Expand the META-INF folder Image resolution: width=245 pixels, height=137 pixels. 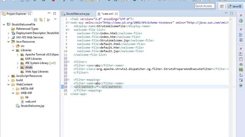(13, 89)
